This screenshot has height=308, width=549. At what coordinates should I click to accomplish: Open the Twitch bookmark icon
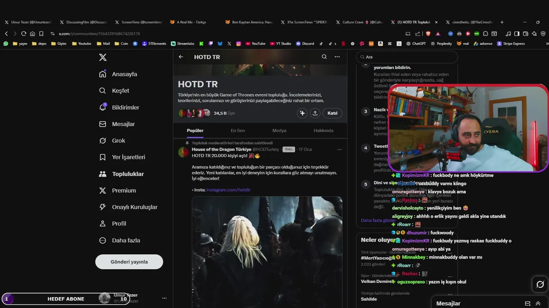[x=211, y=43]
